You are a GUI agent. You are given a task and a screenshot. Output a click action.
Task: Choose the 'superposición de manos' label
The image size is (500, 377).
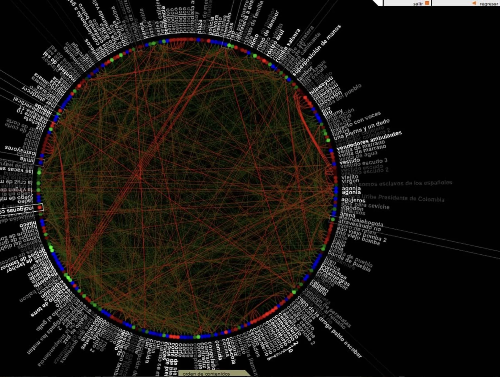(317, 50)
